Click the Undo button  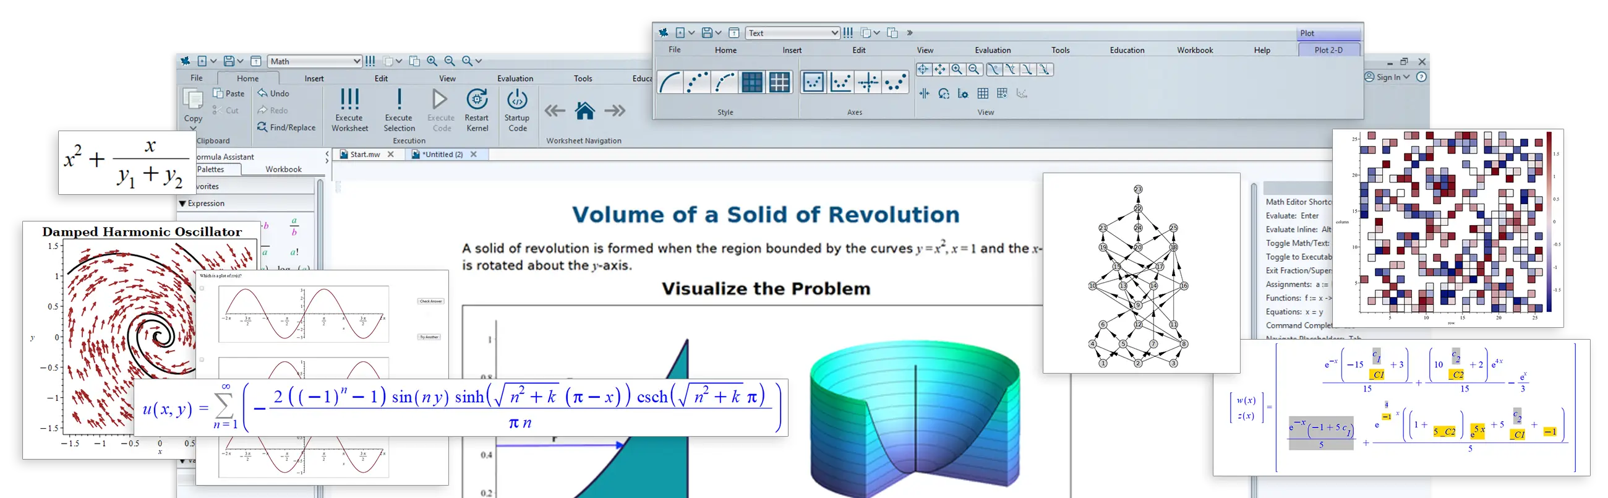click(273, 93)
